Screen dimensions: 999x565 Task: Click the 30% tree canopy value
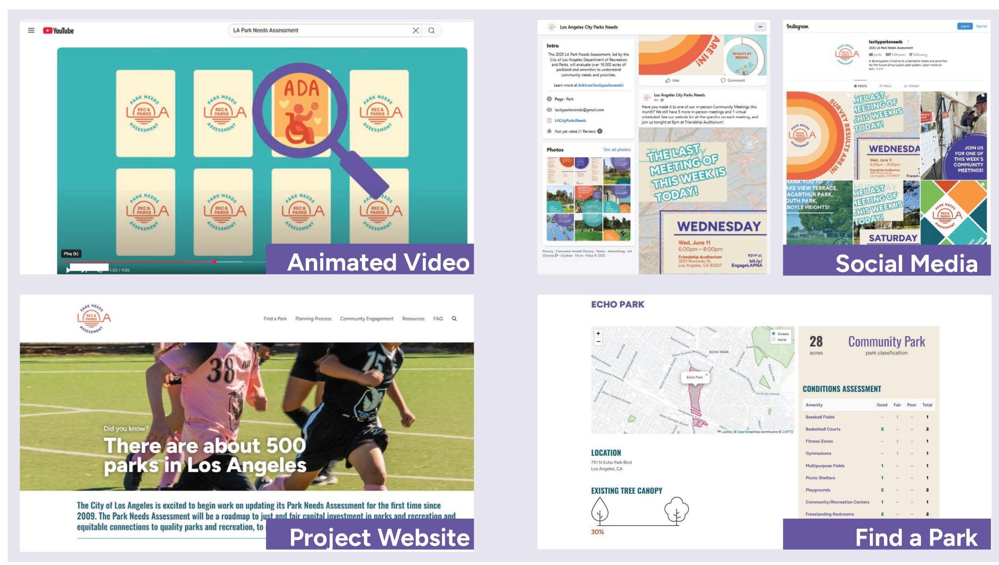click(x=597, y=532)
